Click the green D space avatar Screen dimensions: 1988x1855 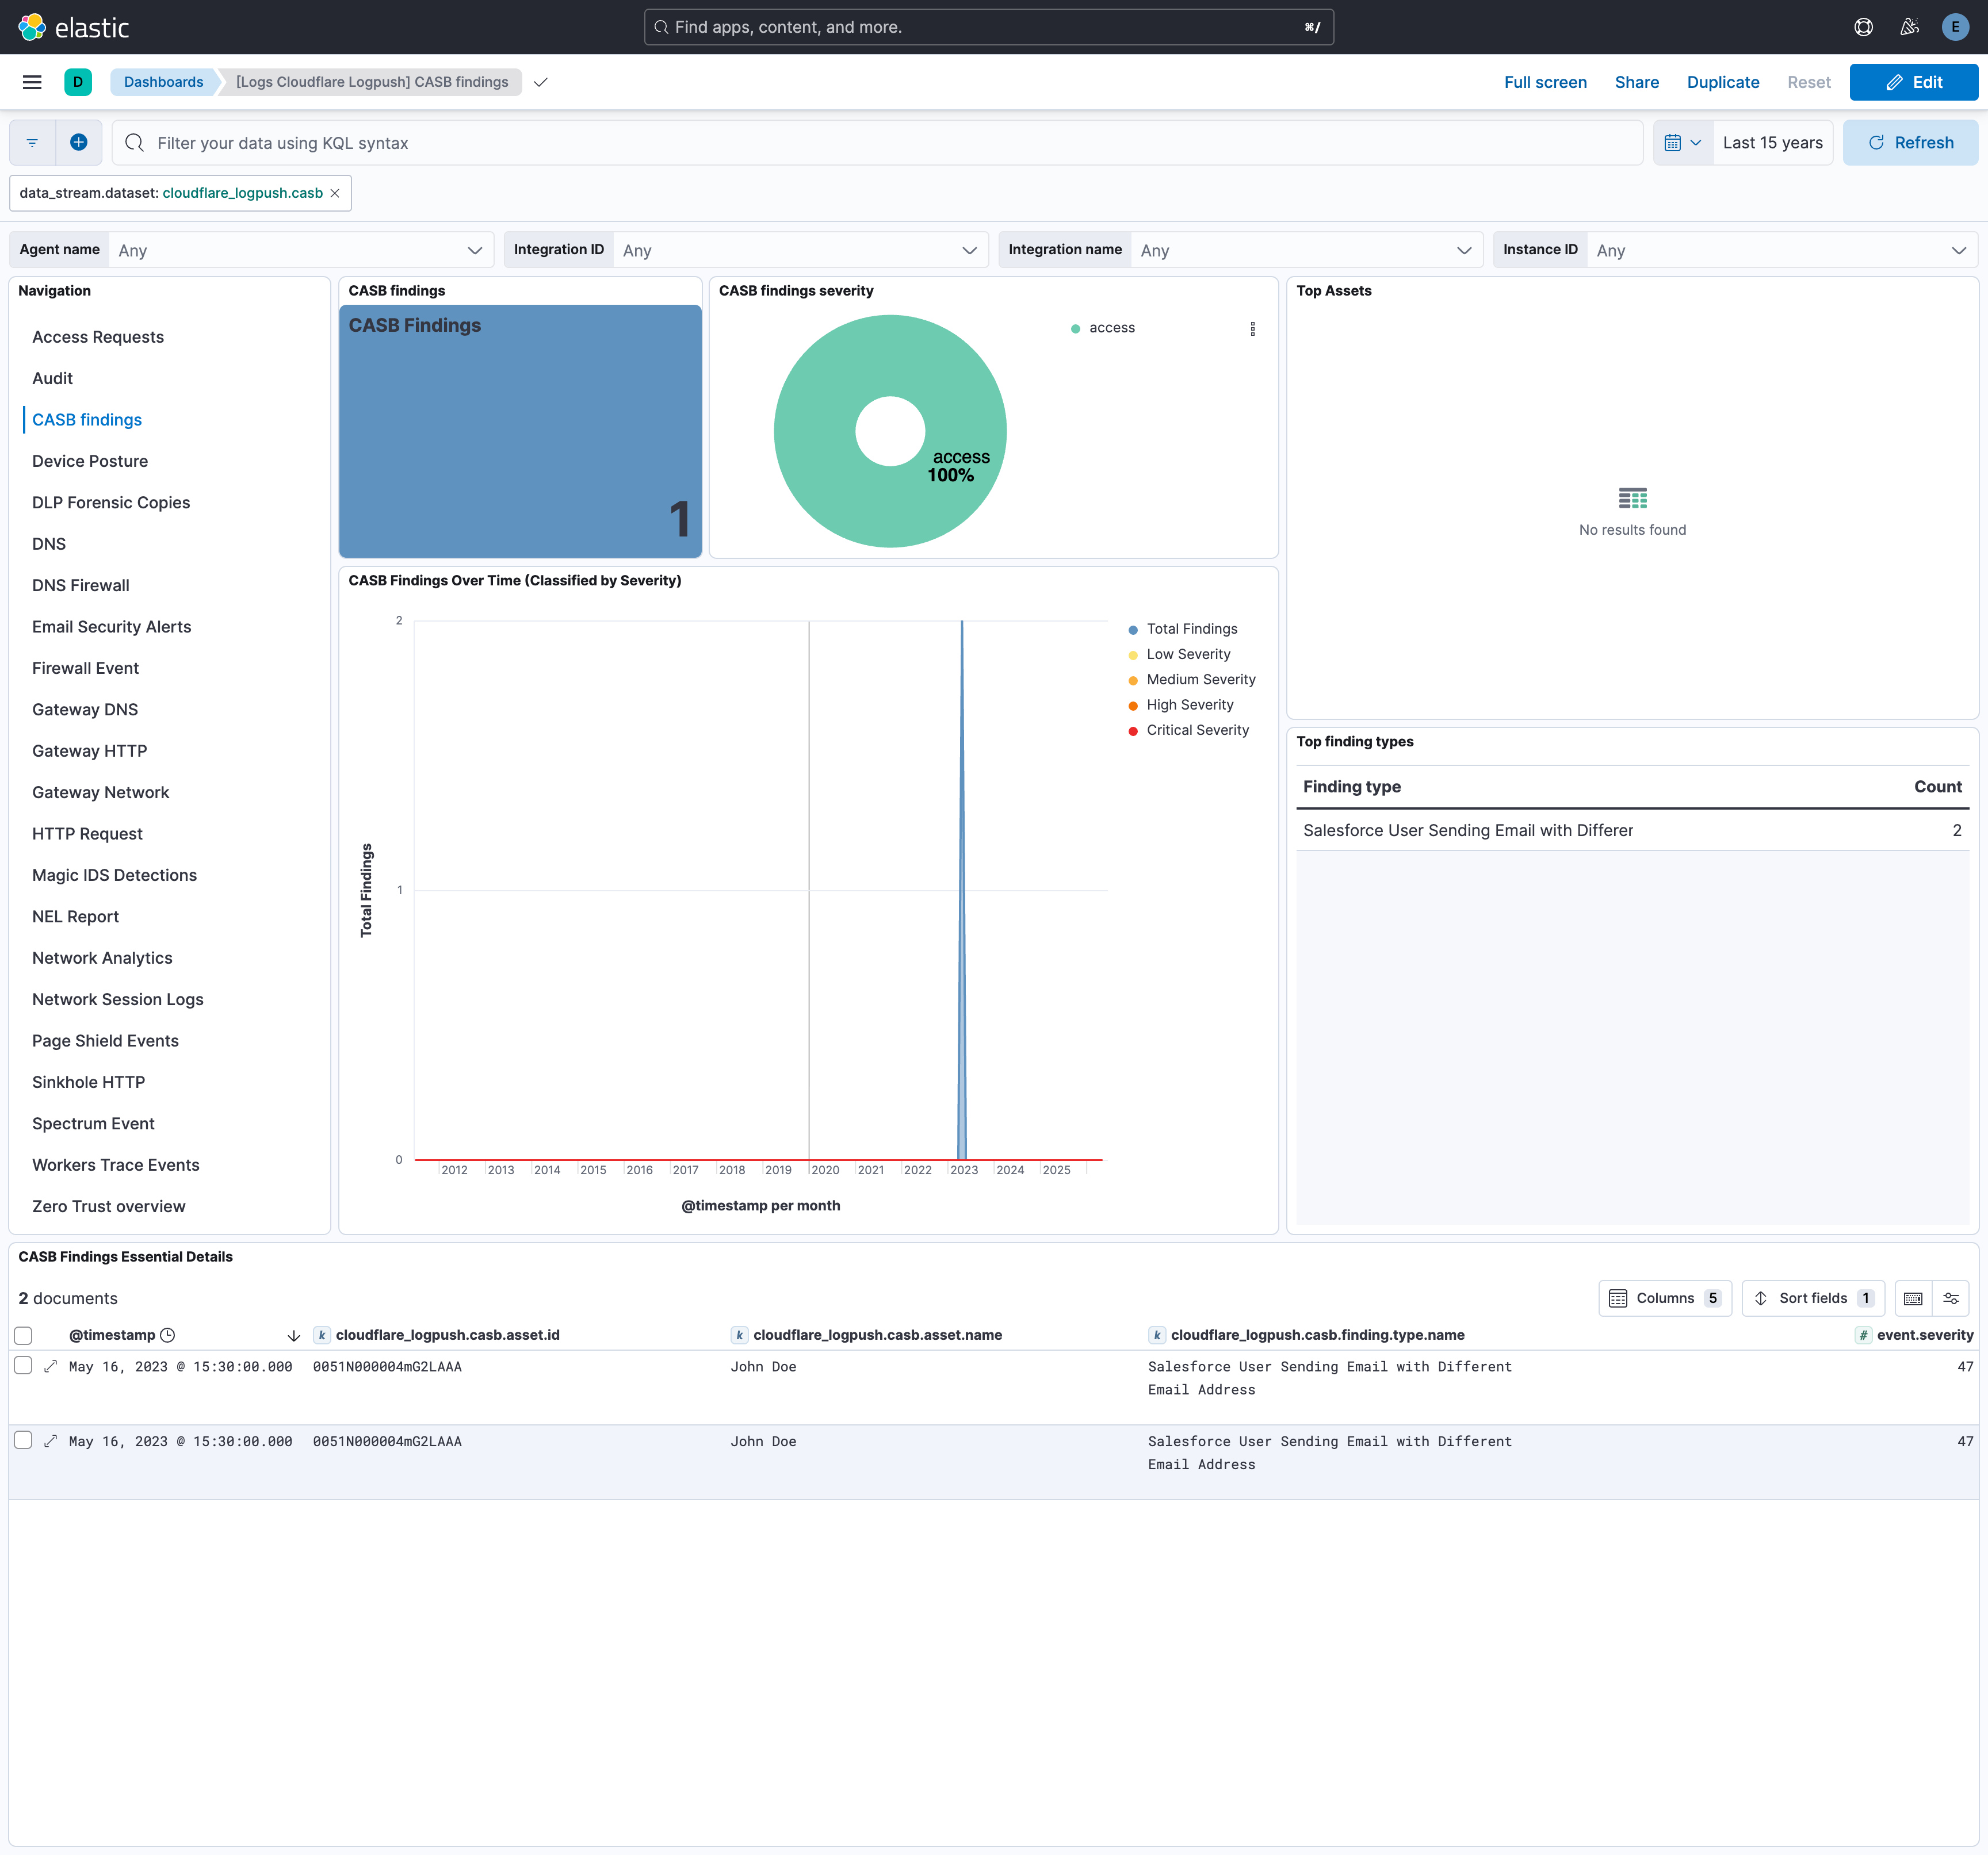pyautogui.click(x=78, y=82)
